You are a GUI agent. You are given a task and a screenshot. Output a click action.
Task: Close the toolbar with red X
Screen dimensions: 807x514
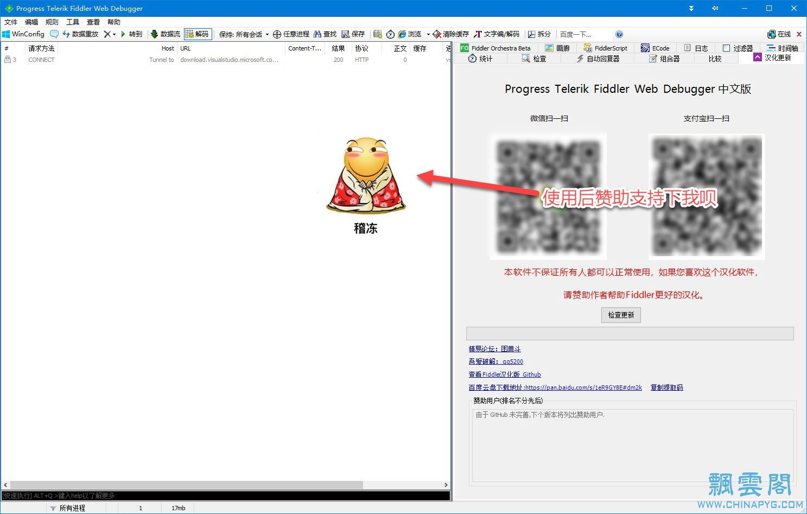pyautogui.click(x=799, y=34)
